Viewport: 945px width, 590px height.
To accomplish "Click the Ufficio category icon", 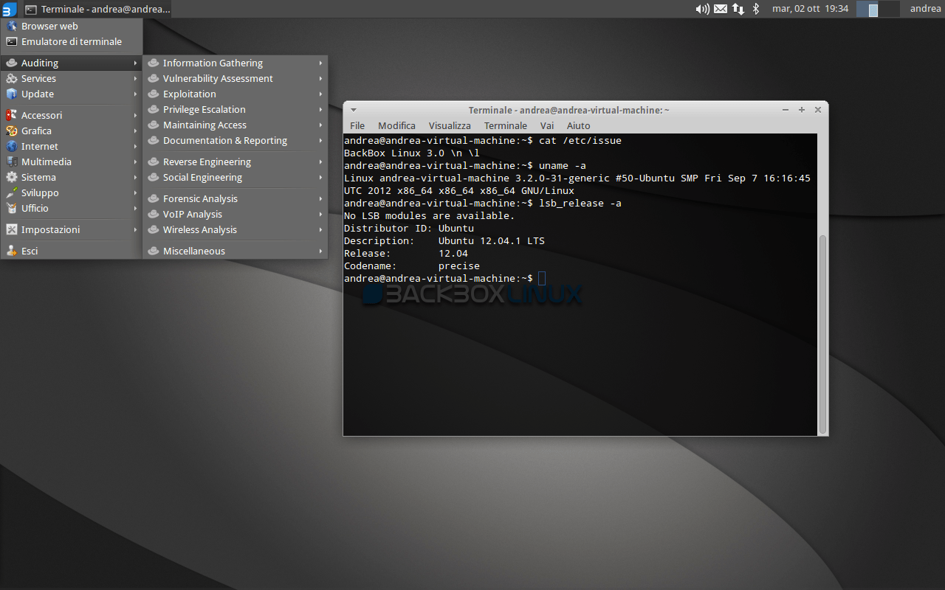I will point(12,208).
